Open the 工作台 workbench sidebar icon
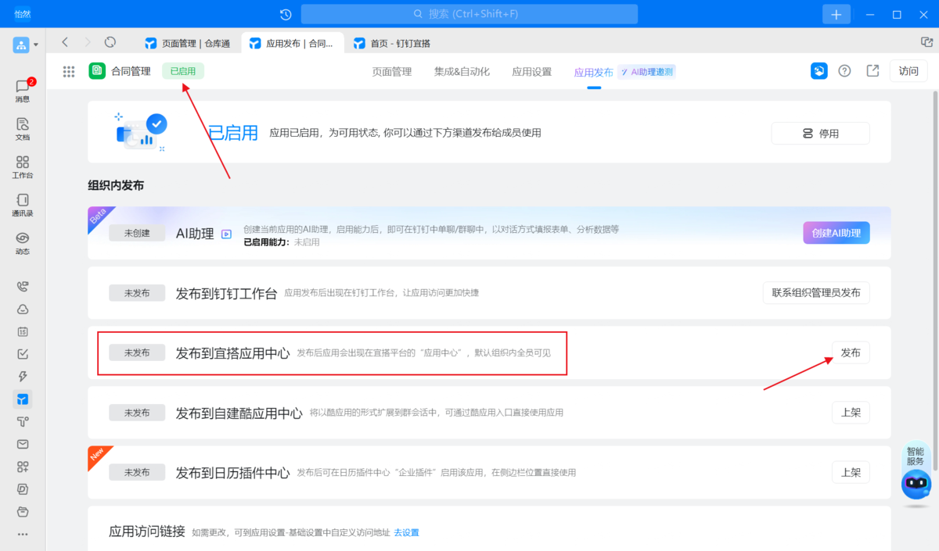This screenshot has height=551, width=939. 22,166
